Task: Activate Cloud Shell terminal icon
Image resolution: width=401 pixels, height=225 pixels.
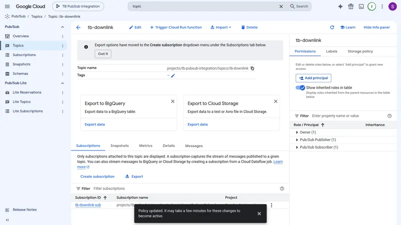Action: point(361,6)
